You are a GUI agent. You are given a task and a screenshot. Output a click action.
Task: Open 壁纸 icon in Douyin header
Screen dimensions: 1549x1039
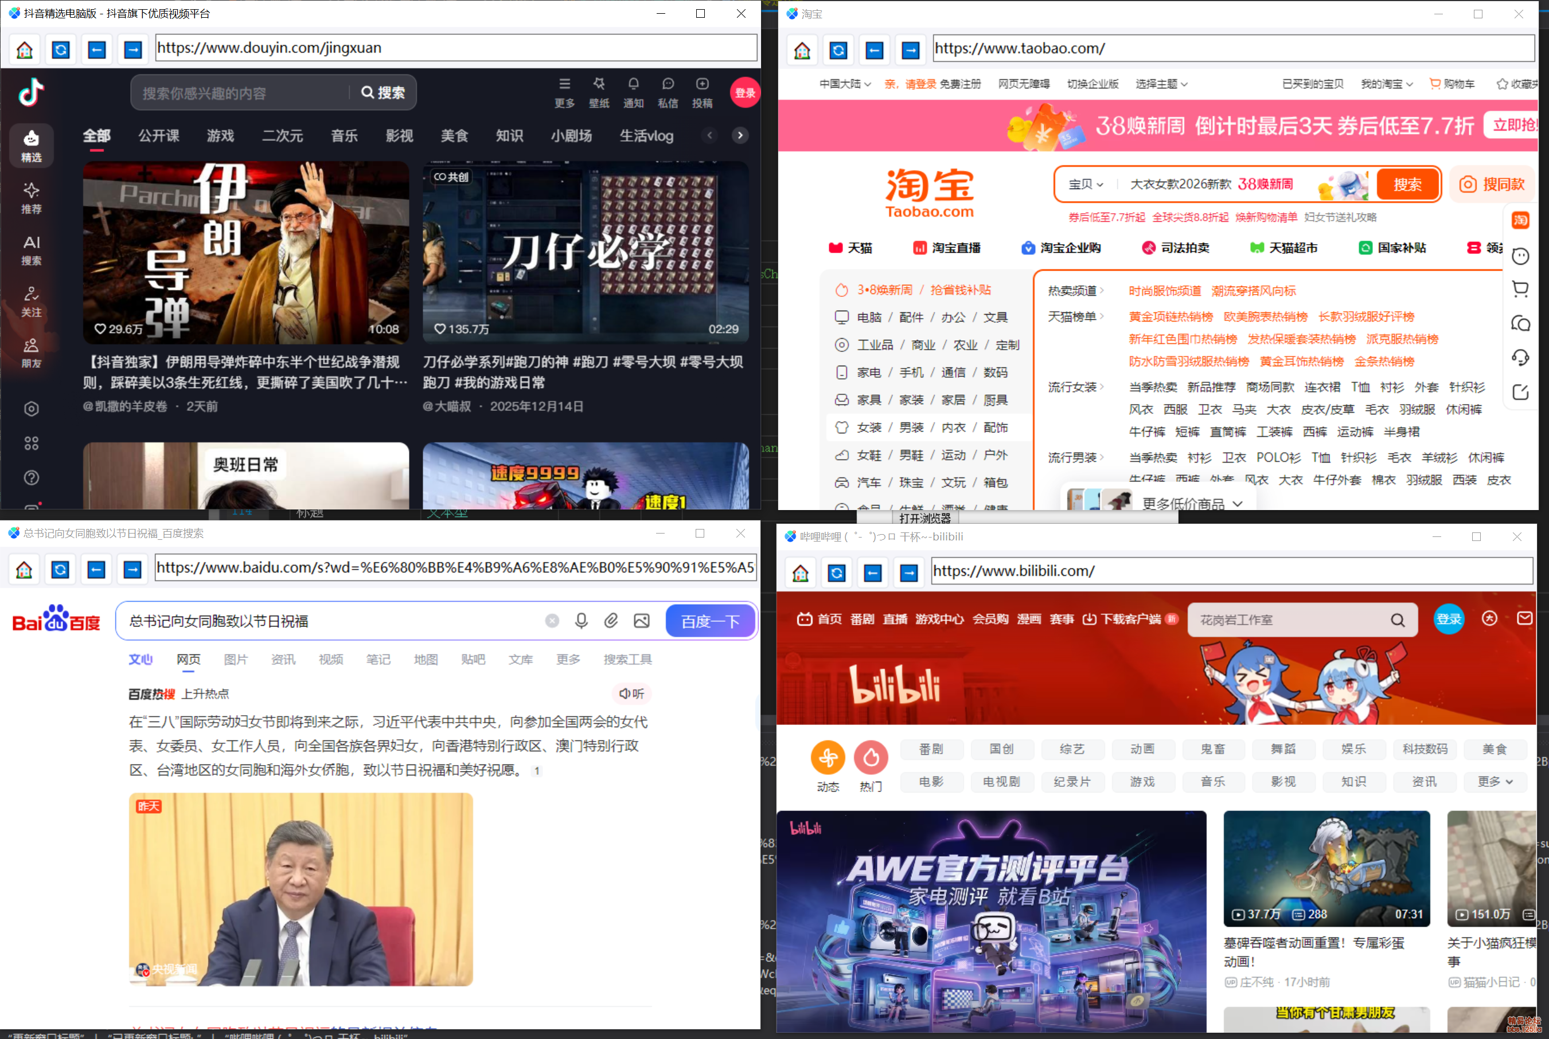point(599,92)
